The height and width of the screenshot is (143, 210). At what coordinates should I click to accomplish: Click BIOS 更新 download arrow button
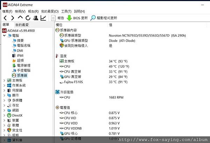[77, 18]
